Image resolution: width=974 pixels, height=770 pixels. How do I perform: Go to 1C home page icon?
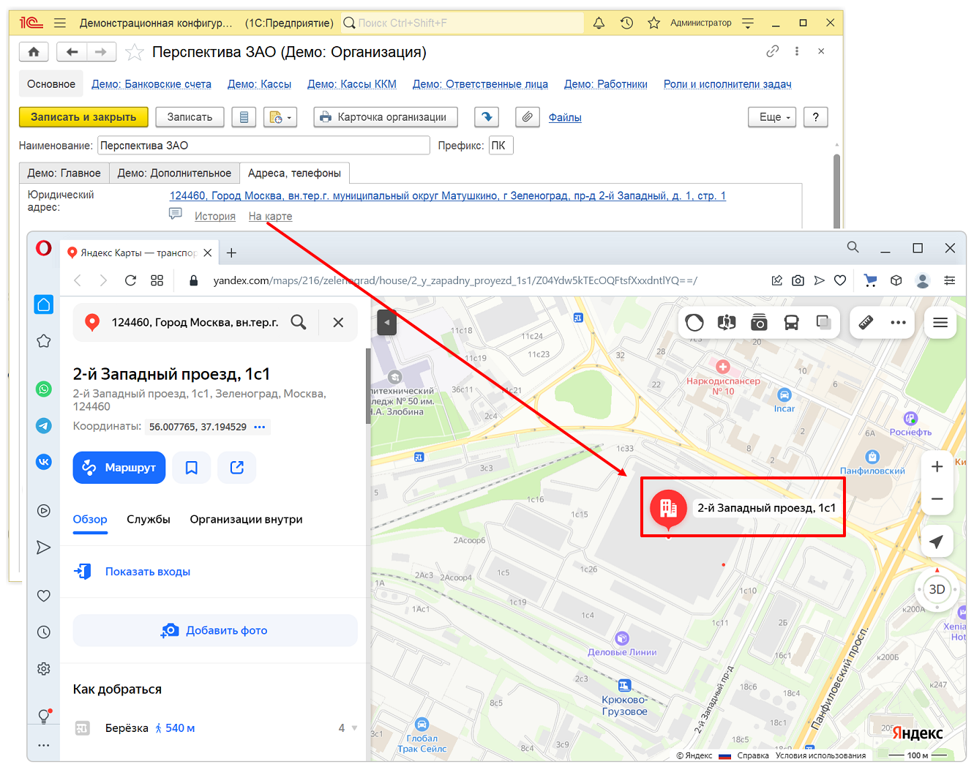pyautogui.click(x=34, y=52)
